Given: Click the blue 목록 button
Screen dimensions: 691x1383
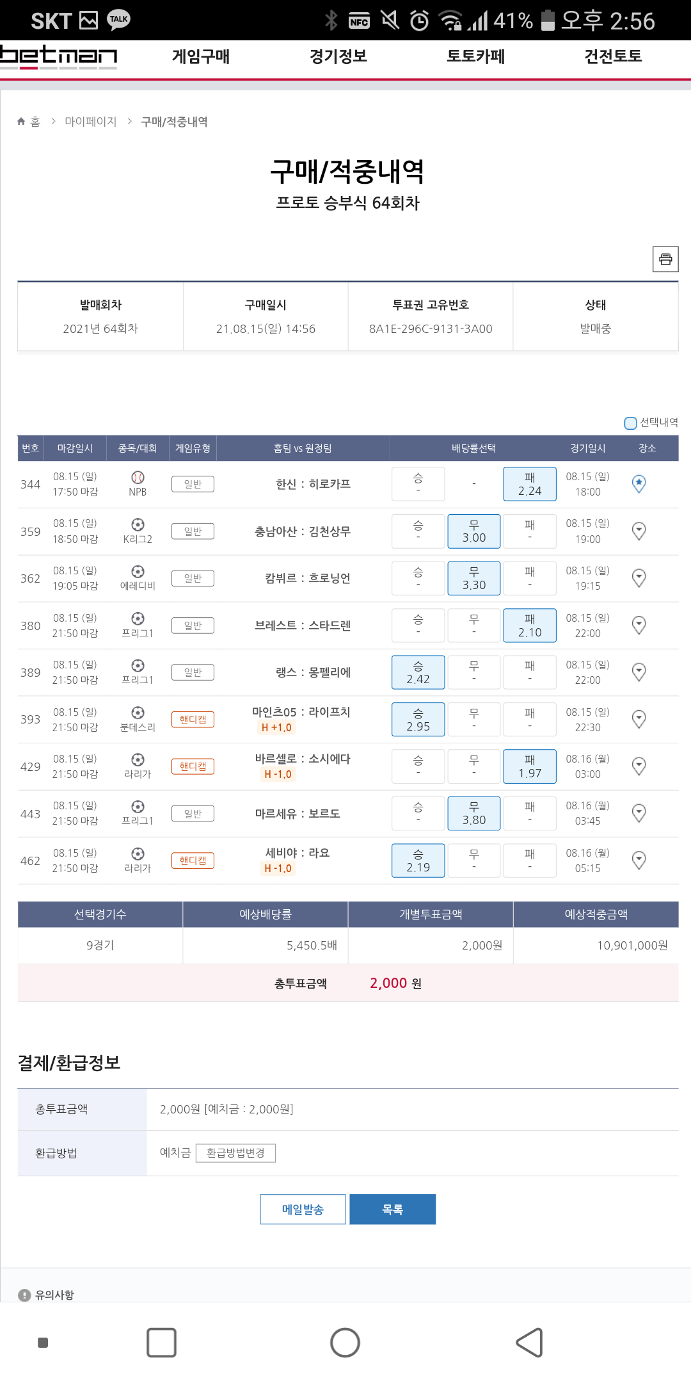Looking at the screenshot, I should click(x=392, y=1209).
